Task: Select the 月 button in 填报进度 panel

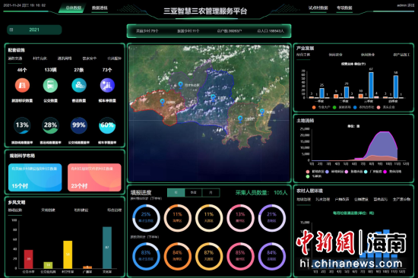Action: point(211,192)
